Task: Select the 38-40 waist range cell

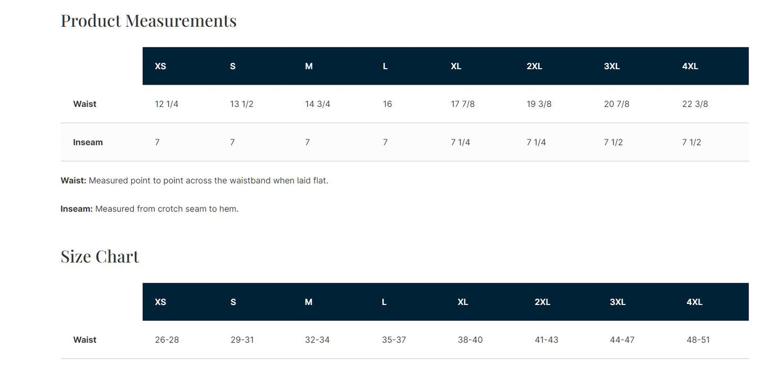Action: tap(470, 340)
